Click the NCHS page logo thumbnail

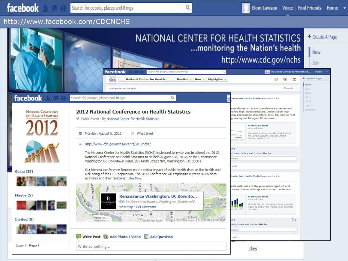coord(112,80)
